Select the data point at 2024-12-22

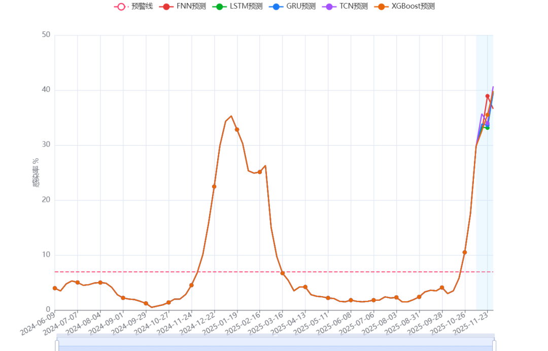pos(214,187)
